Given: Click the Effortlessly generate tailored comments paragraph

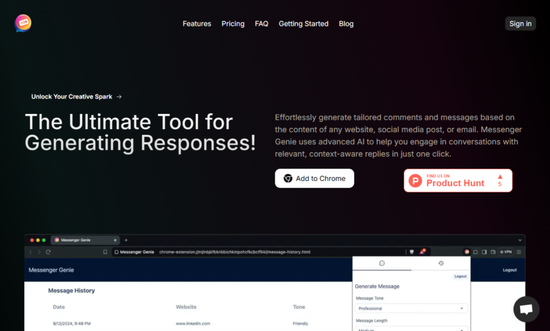Looking at the screenshot, I should pyautogui.click(x=398, y=135).
